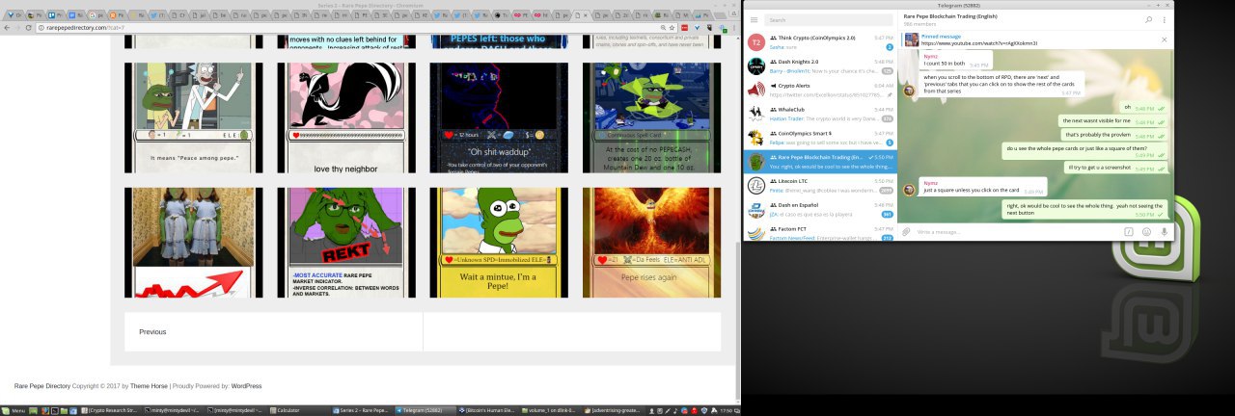Open the Rare Pepe Directory footer link
The width and height of the screenshot is (1235, 416).
pos(42,386)
